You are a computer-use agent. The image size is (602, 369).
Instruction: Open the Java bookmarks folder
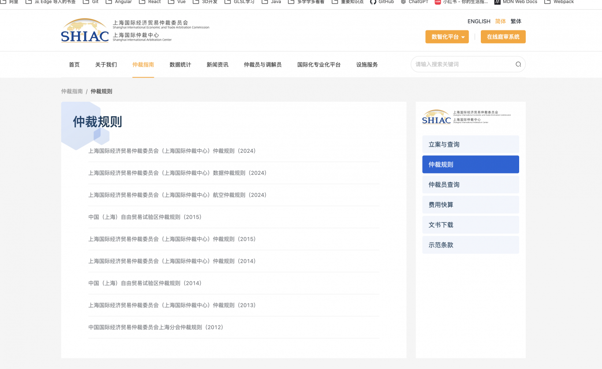[271, 2]
